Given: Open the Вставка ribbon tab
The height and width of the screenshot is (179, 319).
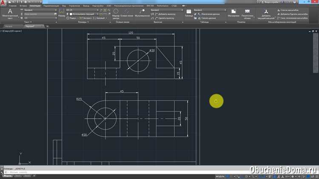Looking at the screenshot, I should 23,6.
